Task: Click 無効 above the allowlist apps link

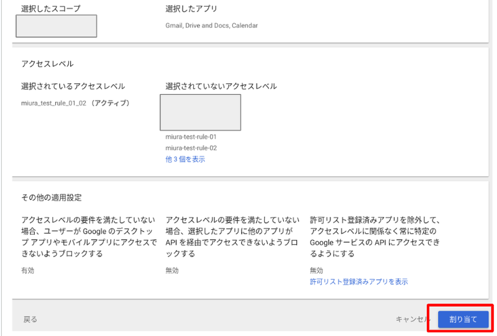Action: click(x=316, y=270)
